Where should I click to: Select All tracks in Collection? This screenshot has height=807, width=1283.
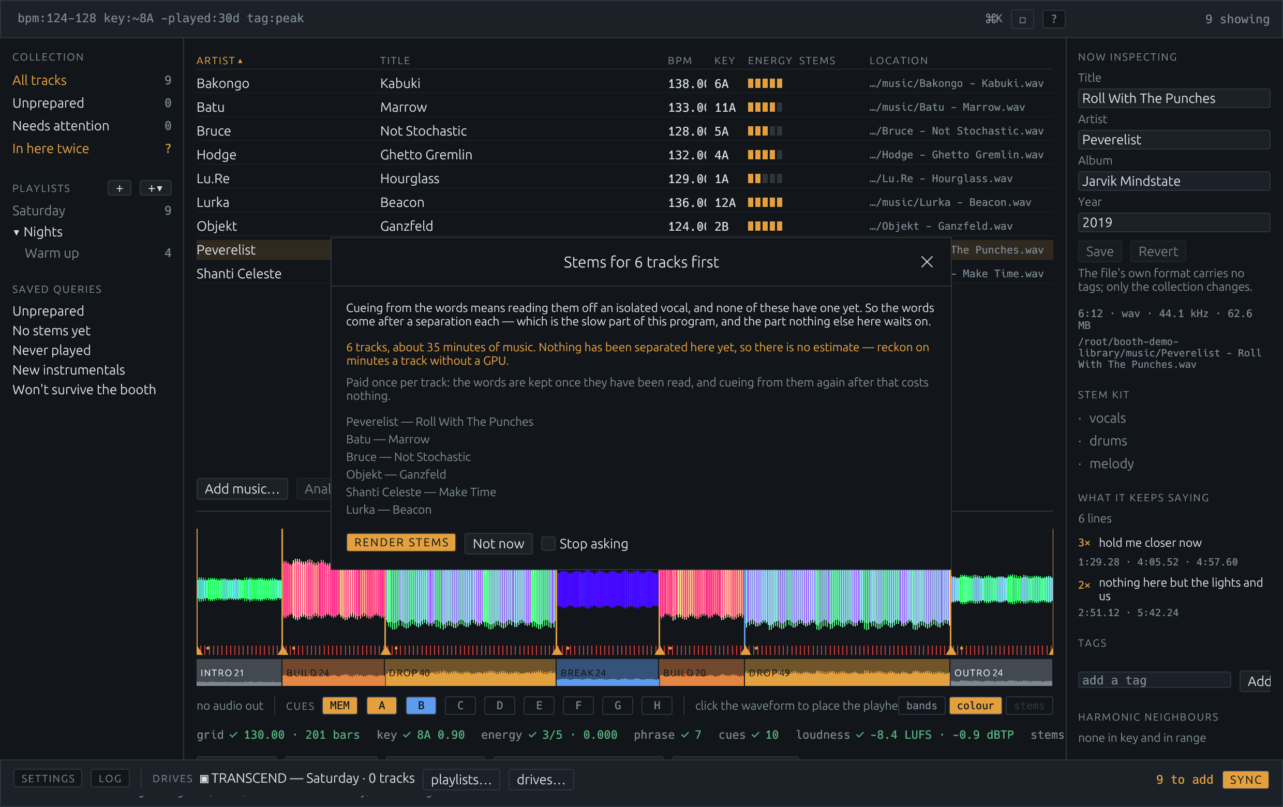pos(92,80)
